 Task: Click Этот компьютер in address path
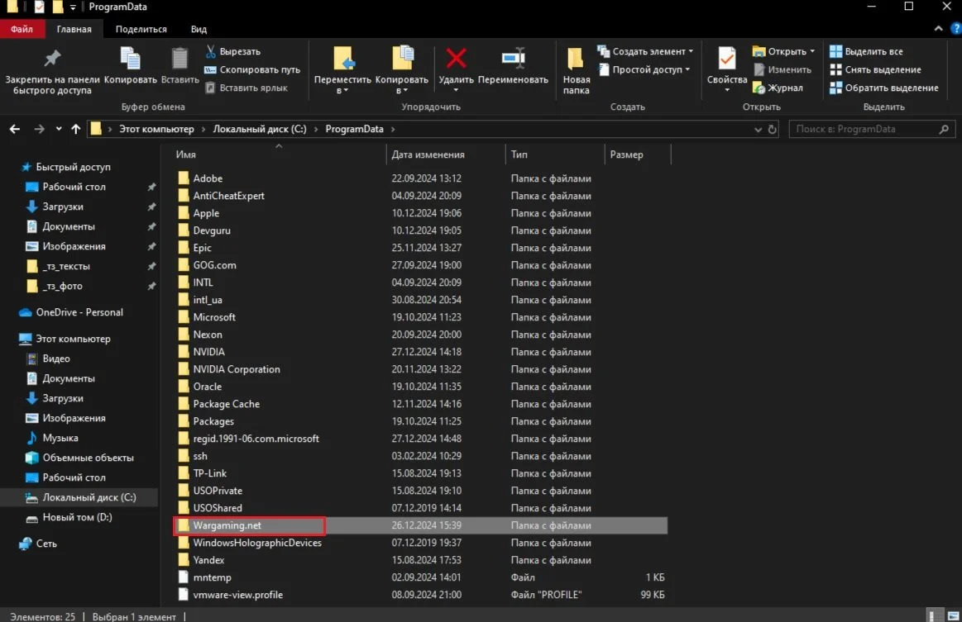coord(156,129)
